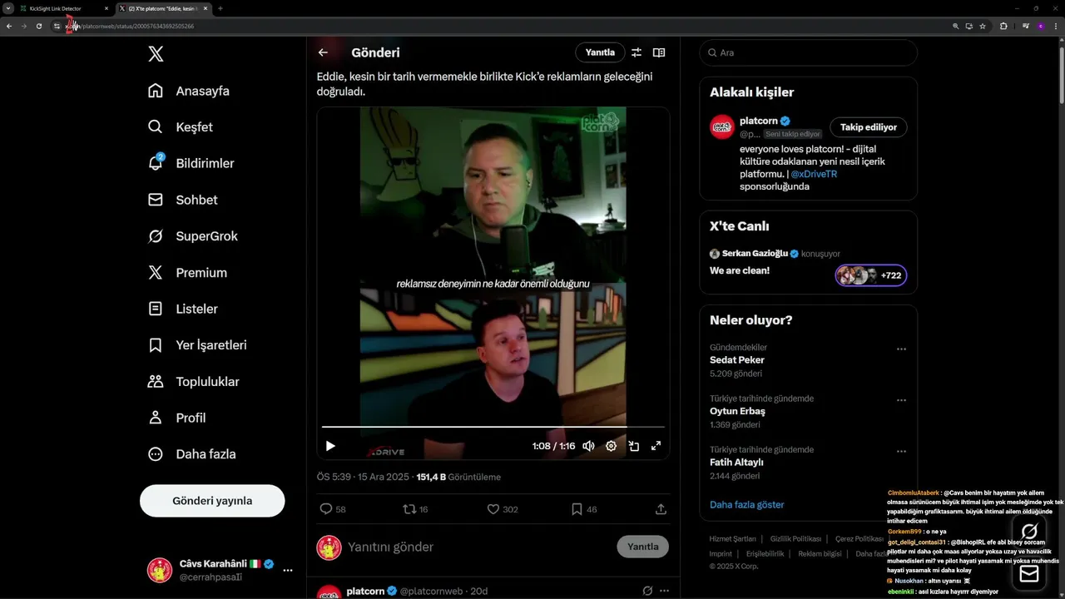Open the Premium page
The height and width of the screenshot is (599, 1065).
click(x=188, y=272)
